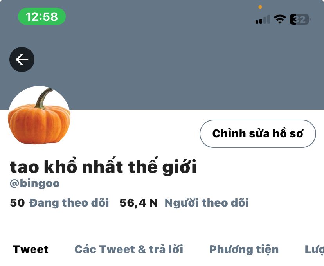
Task: Select the partially visible Lượt tab
Action: click(x=314, y=250)
